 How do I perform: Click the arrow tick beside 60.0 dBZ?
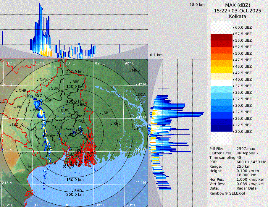coord(234,28)
